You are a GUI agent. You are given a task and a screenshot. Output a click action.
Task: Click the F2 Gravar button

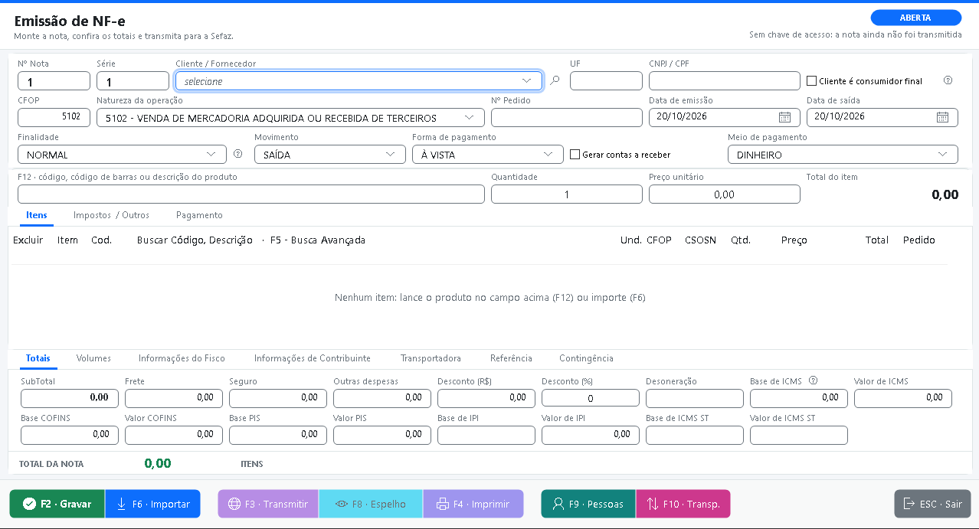[57, 504]
